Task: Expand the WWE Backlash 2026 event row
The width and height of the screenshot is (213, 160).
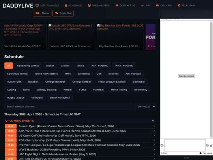Action: [80, 149]
